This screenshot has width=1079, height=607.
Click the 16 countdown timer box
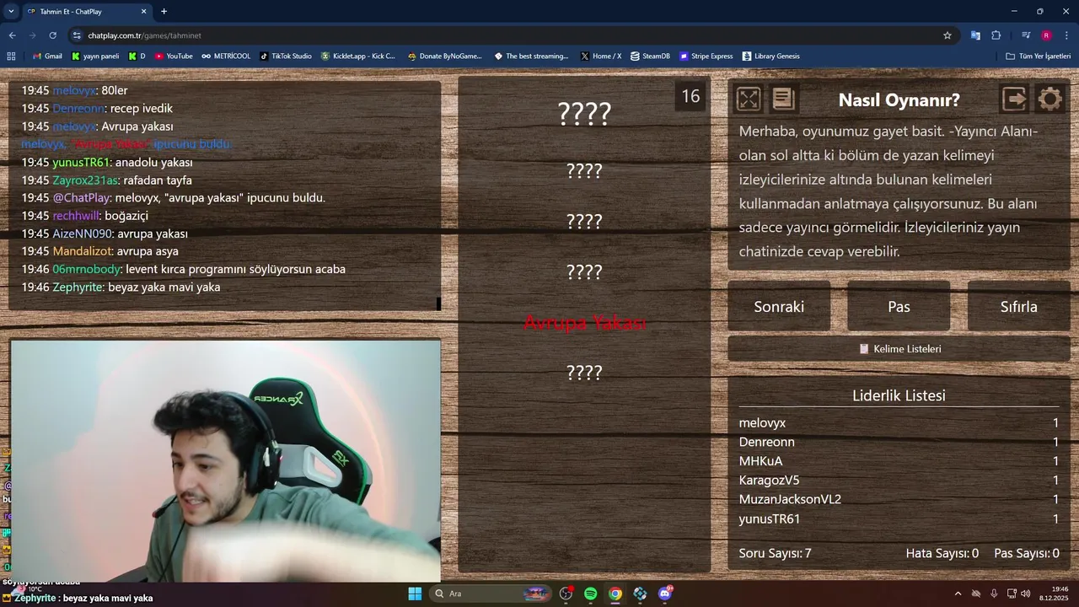(x=690, y=96)
